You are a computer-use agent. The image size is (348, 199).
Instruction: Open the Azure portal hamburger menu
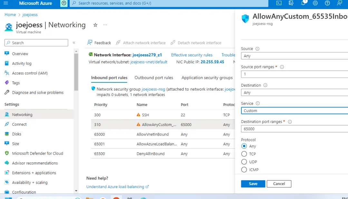[x=6, y=3]
